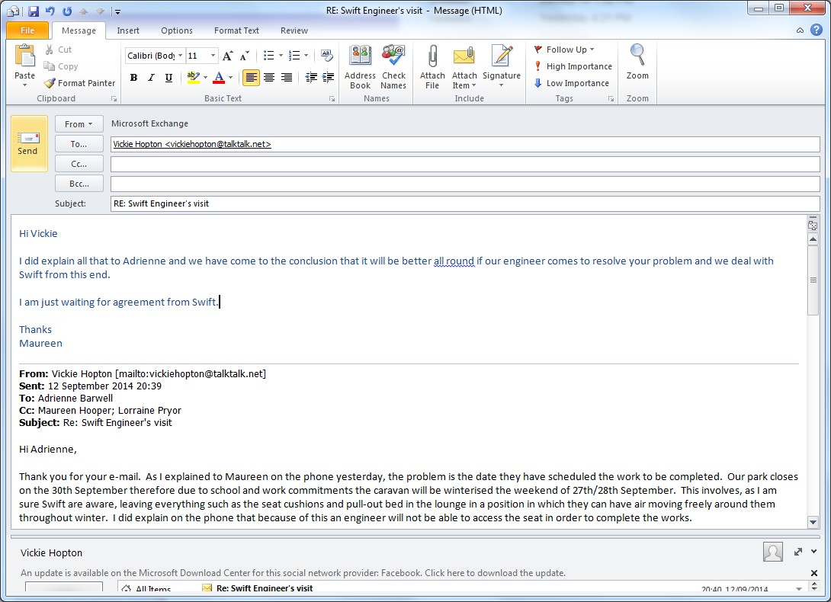Open the Outlook Help question mark
831x602 pixels.
tap(817, 30)
